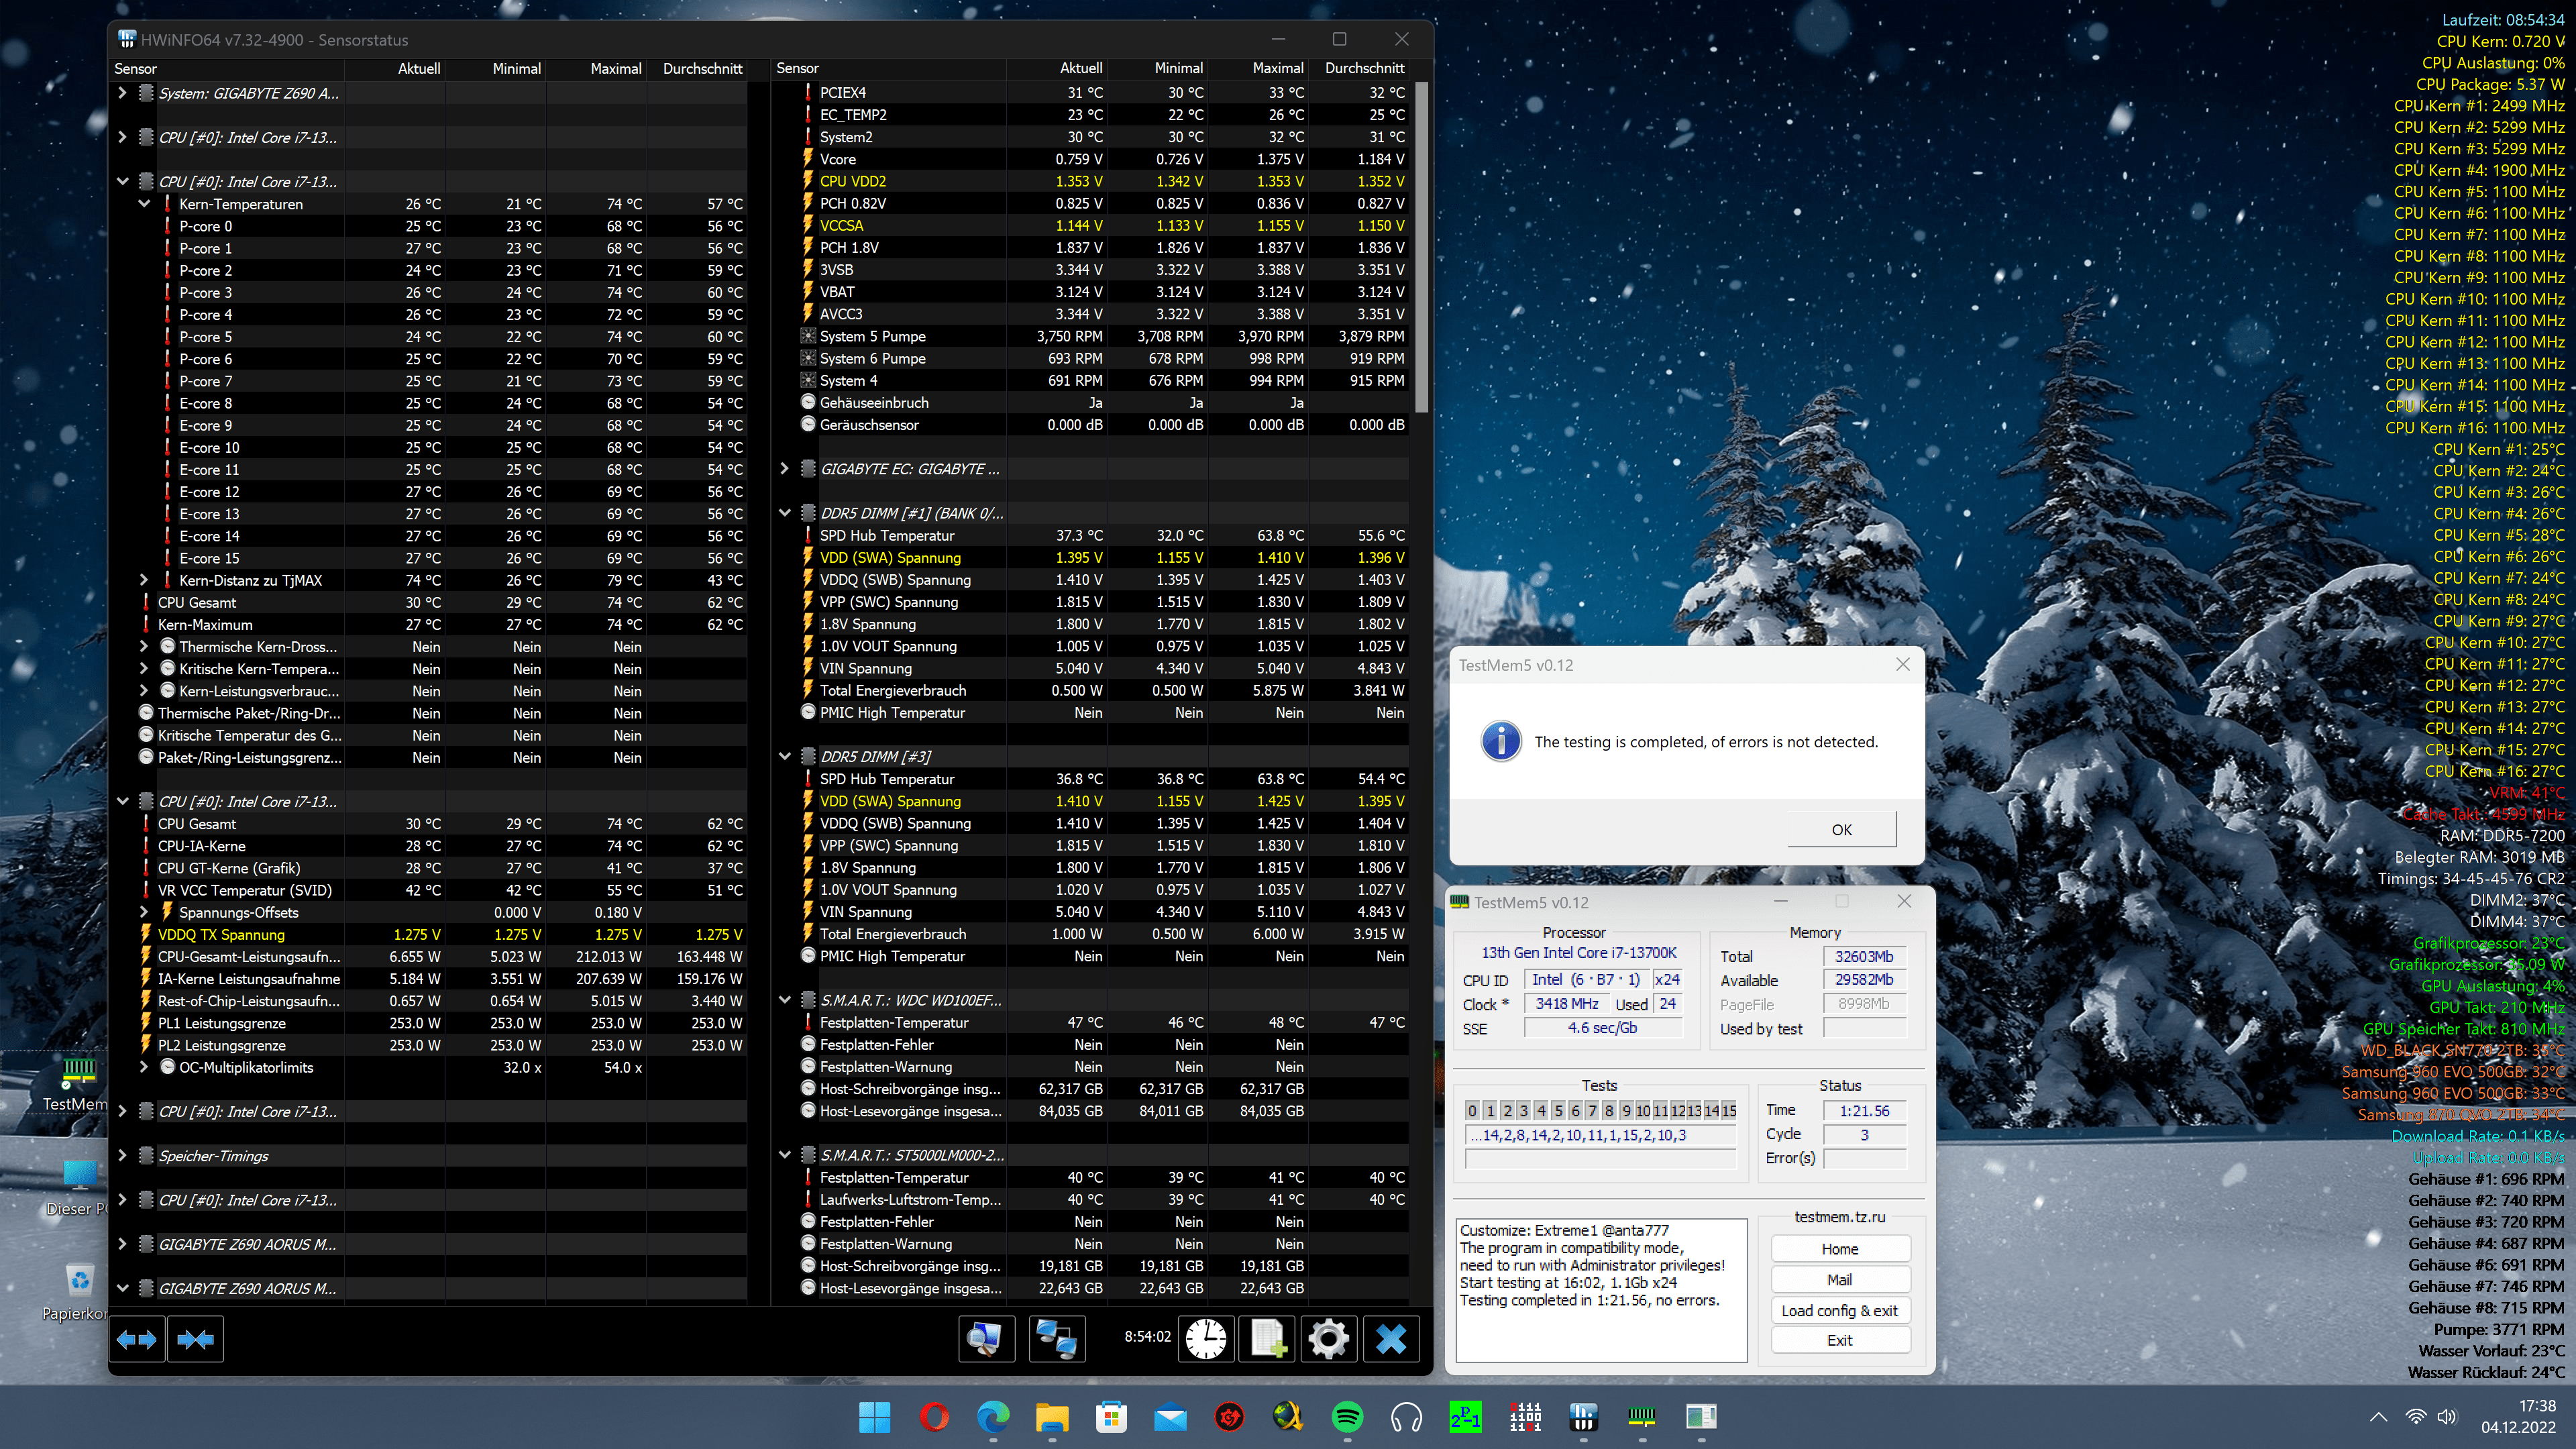Click the log file with plus icon
Image resolution: width=2576 pixels, height=1449 pixels.
(1268, 1339)
